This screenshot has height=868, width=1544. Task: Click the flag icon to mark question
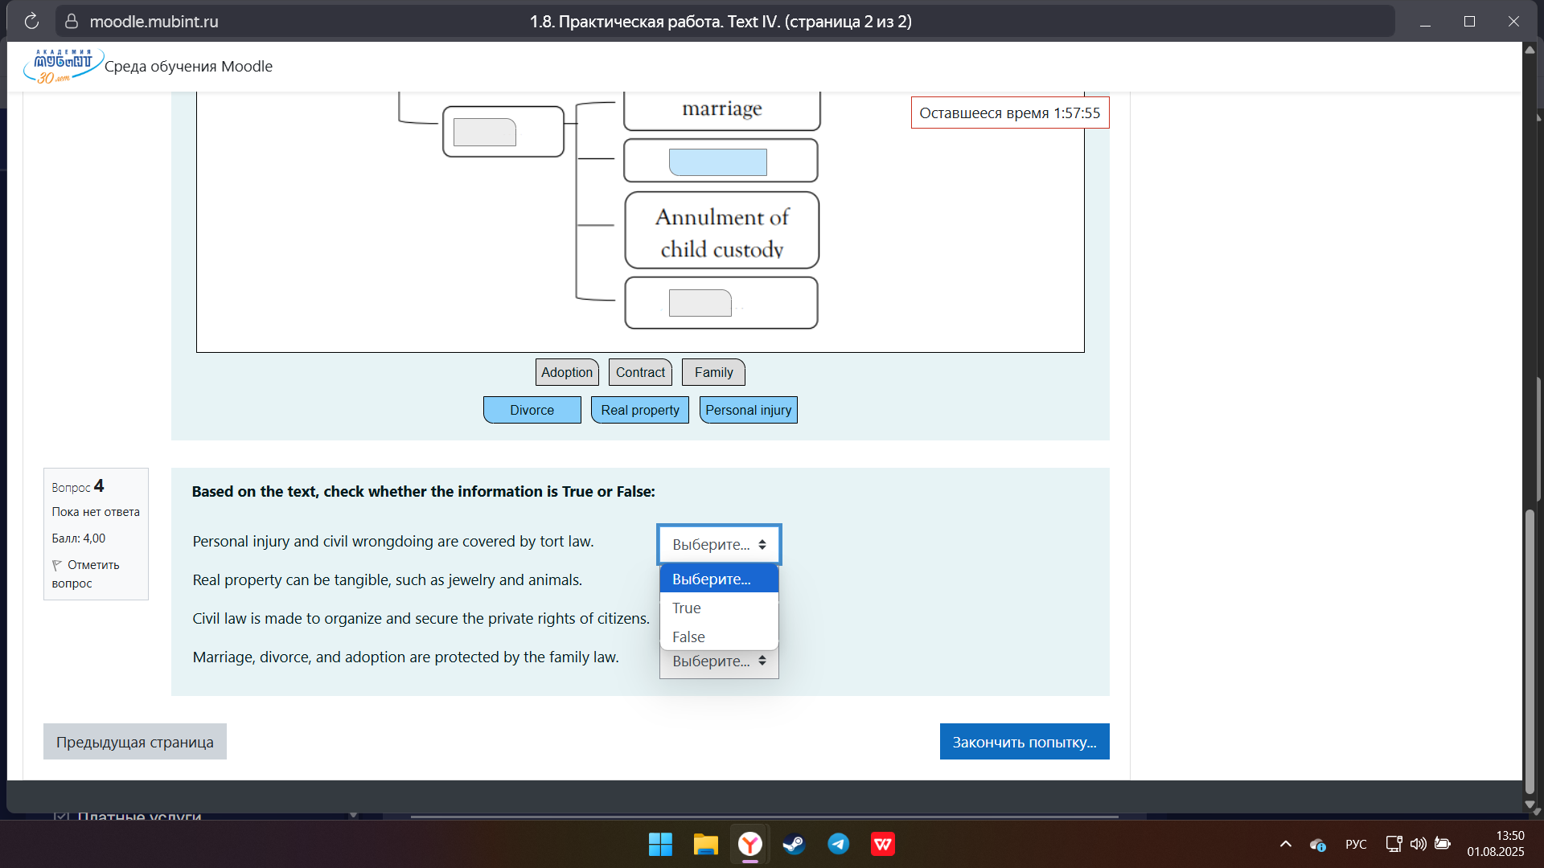point(57,565)
